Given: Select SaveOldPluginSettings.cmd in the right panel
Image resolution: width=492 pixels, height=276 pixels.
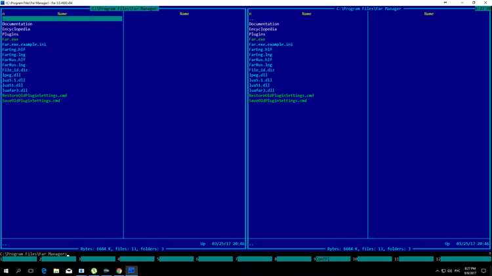Looking at the screenshot, I should point(277,100).
